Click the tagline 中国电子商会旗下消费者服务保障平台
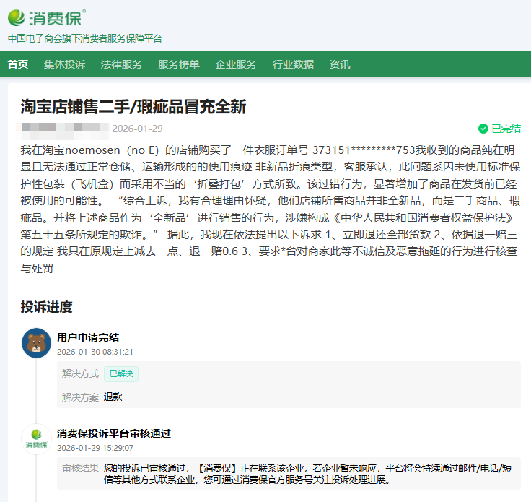531x502 pixels. pyautogui.click(x=85, y=38)
